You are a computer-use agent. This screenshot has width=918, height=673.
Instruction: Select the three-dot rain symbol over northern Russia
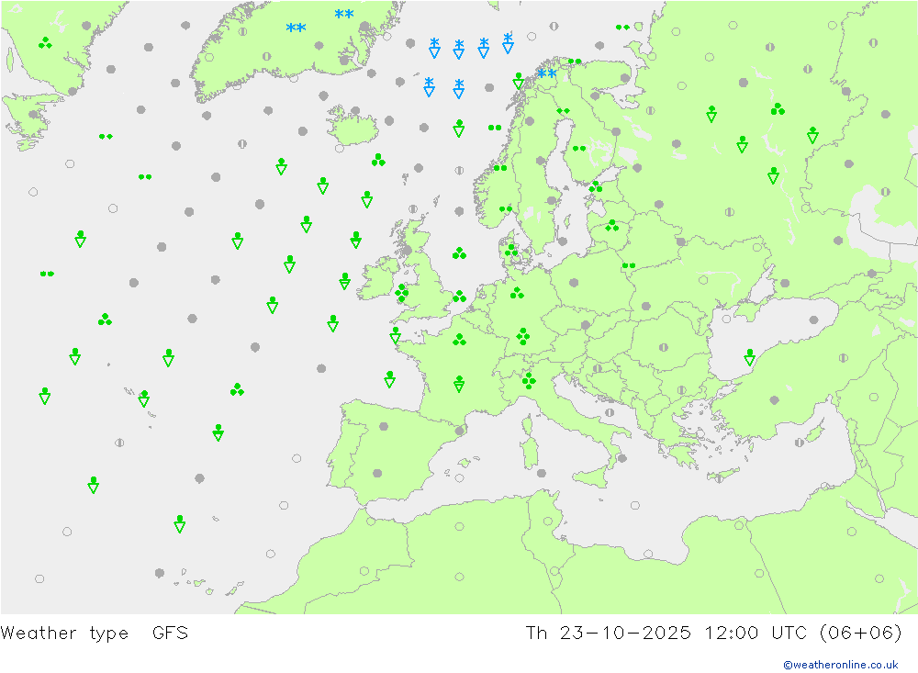[778, 109]
